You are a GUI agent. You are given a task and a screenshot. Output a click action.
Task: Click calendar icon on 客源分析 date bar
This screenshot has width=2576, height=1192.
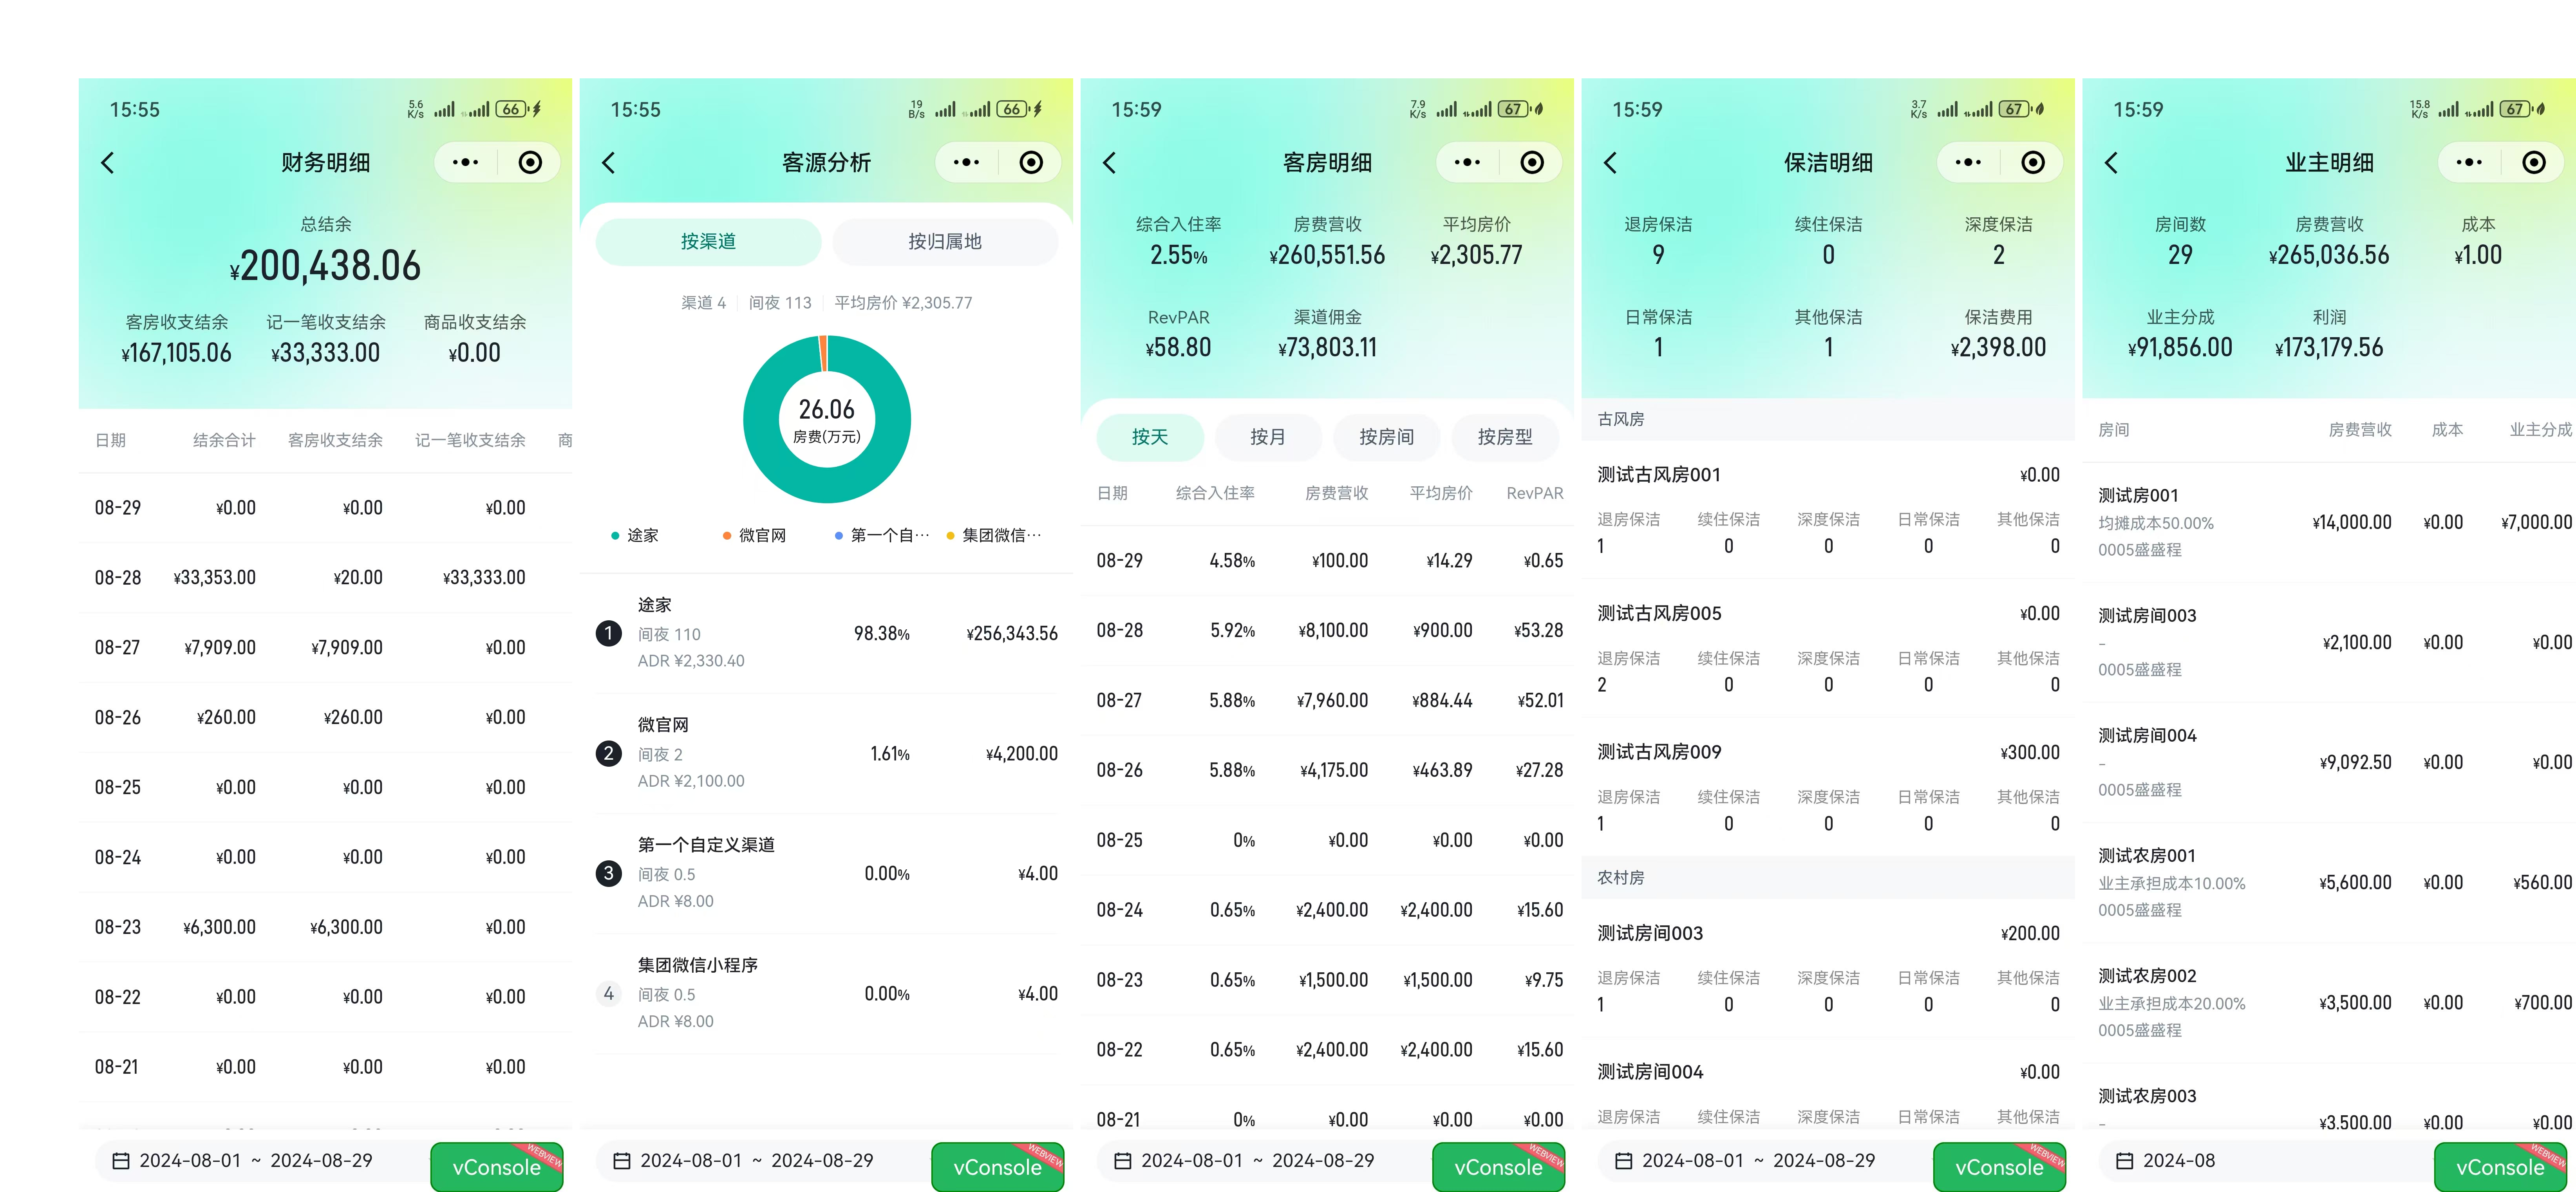(622, 1161)
